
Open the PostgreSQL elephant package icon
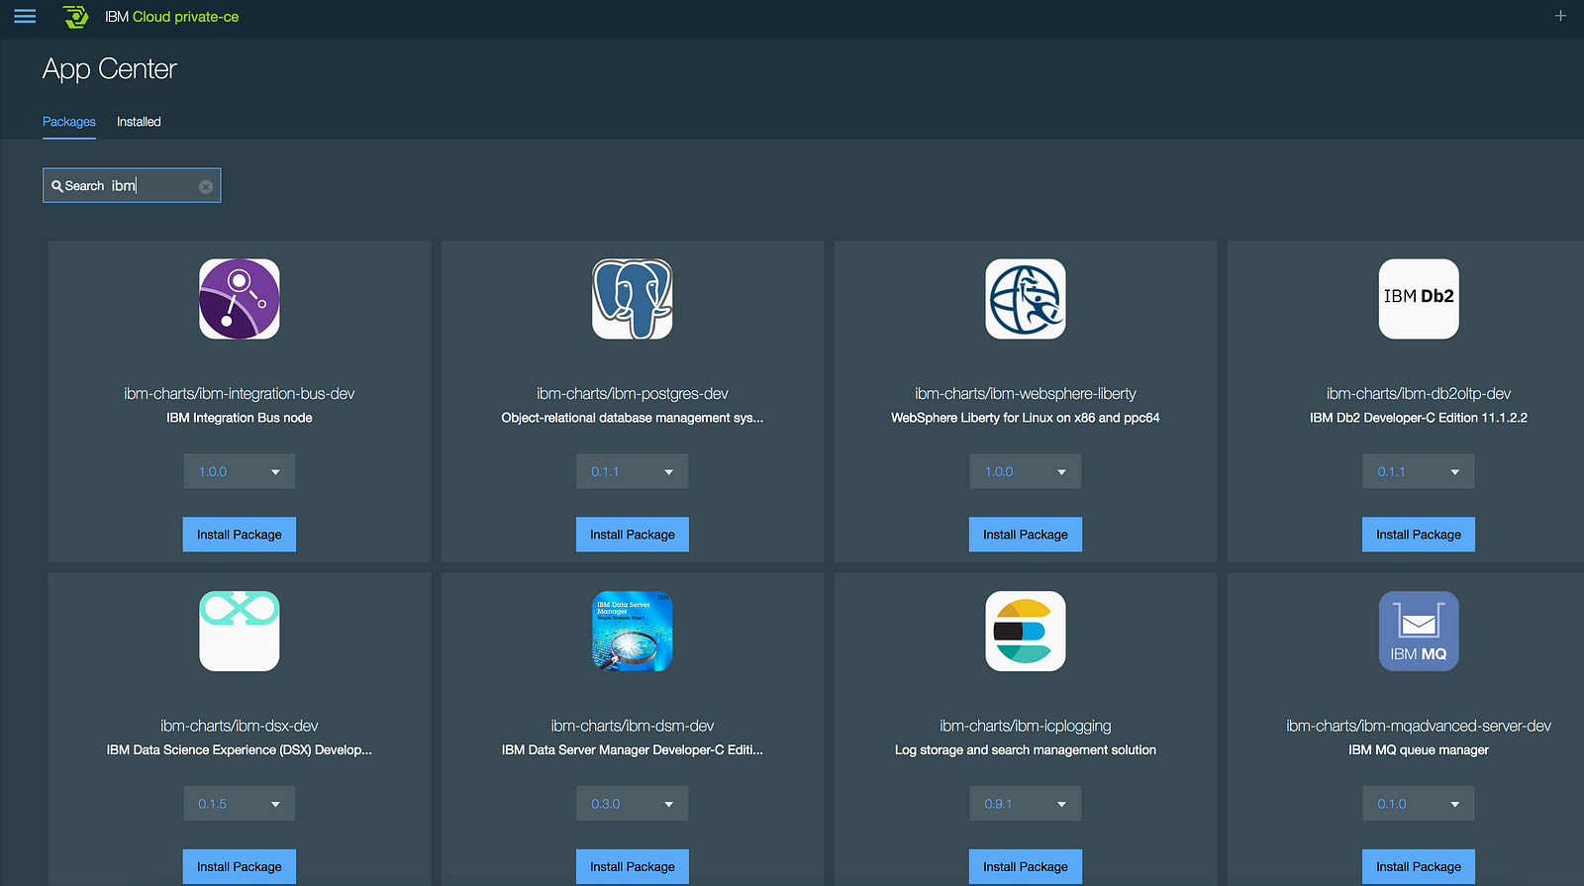click(x=633, y=299)
